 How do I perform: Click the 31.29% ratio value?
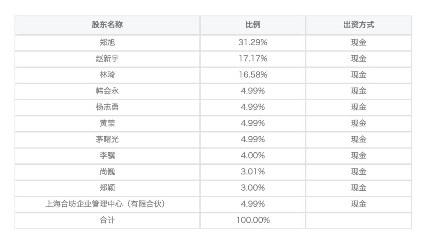(x=253, y=43)
